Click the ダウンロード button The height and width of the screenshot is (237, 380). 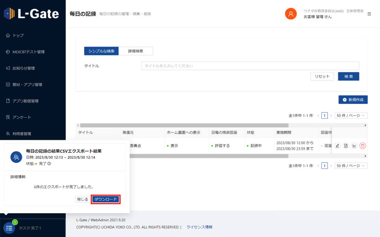coord(106,200)
